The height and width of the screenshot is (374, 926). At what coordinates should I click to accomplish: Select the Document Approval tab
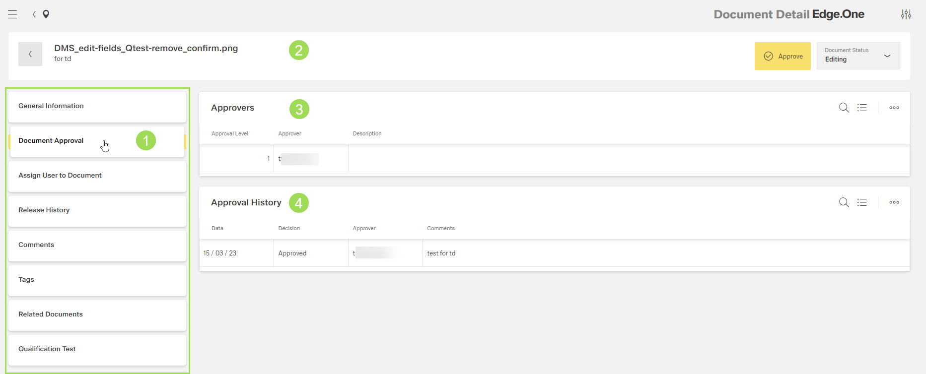(x=97, y=141)
